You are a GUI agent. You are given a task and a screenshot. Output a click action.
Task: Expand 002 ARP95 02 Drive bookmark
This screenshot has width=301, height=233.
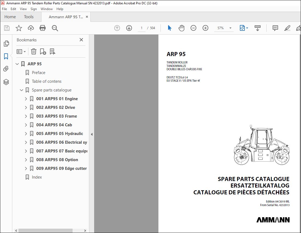(26, 108)
